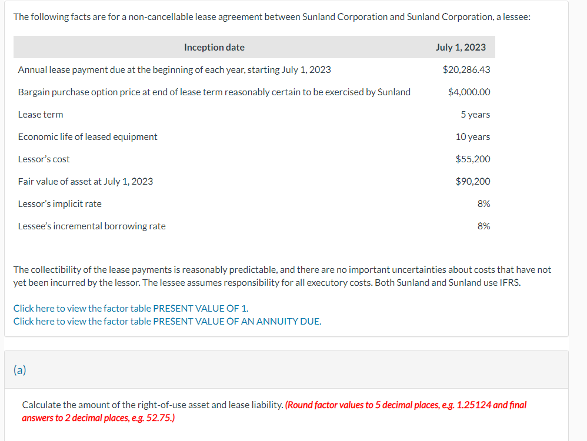Click the Fair value of asset row label

pyautogui.click(x=85, y=182)
